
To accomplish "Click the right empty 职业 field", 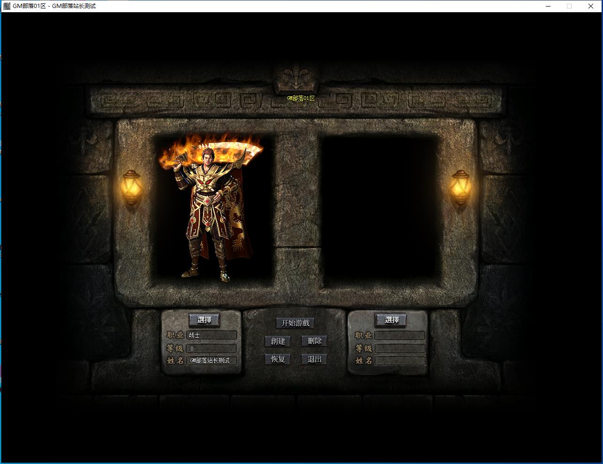I will pos(400,335).
